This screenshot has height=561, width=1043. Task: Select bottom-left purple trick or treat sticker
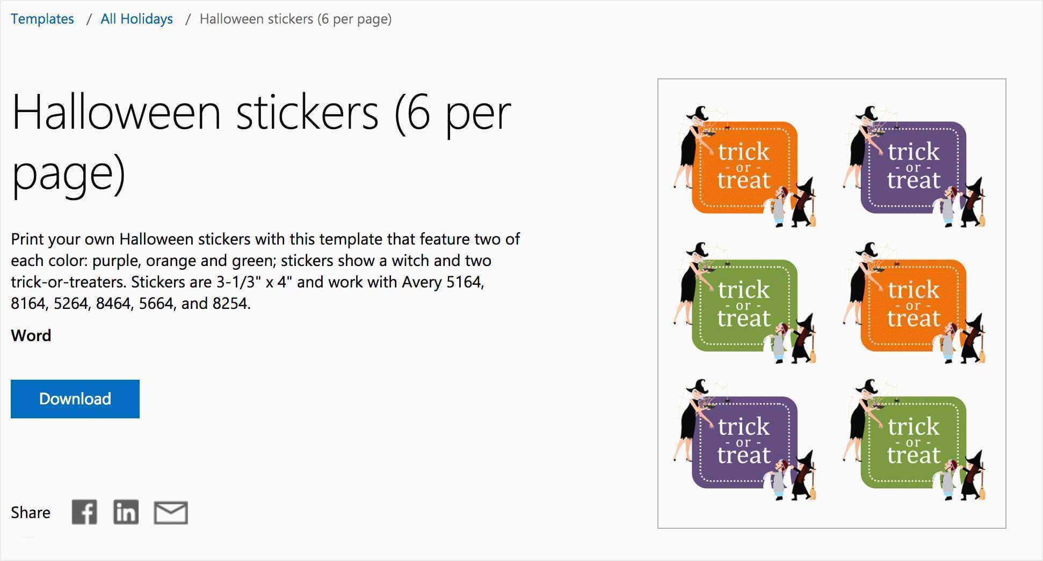pos(744,441)
